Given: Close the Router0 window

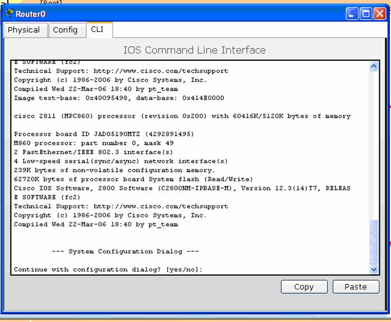Looking at the screenshot, I should tap(379, 14).
